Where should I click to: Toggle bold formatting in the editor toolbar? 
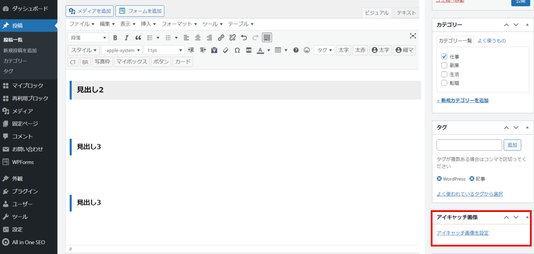coord(115,37)
